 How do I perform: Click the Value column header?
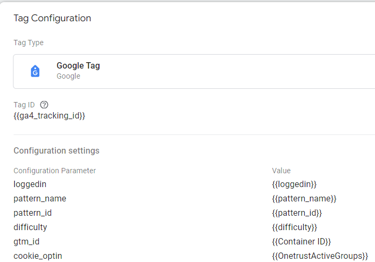point(281,171)
